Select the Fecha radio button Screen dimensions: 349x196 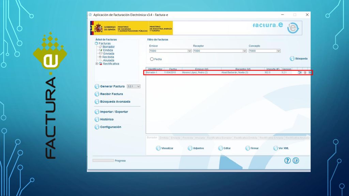tap(152, 59)
